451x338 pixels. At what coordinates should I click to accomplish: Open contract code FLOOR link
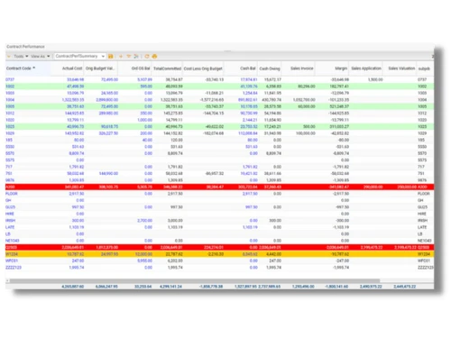pyautogui.click(x=12, y=194)
